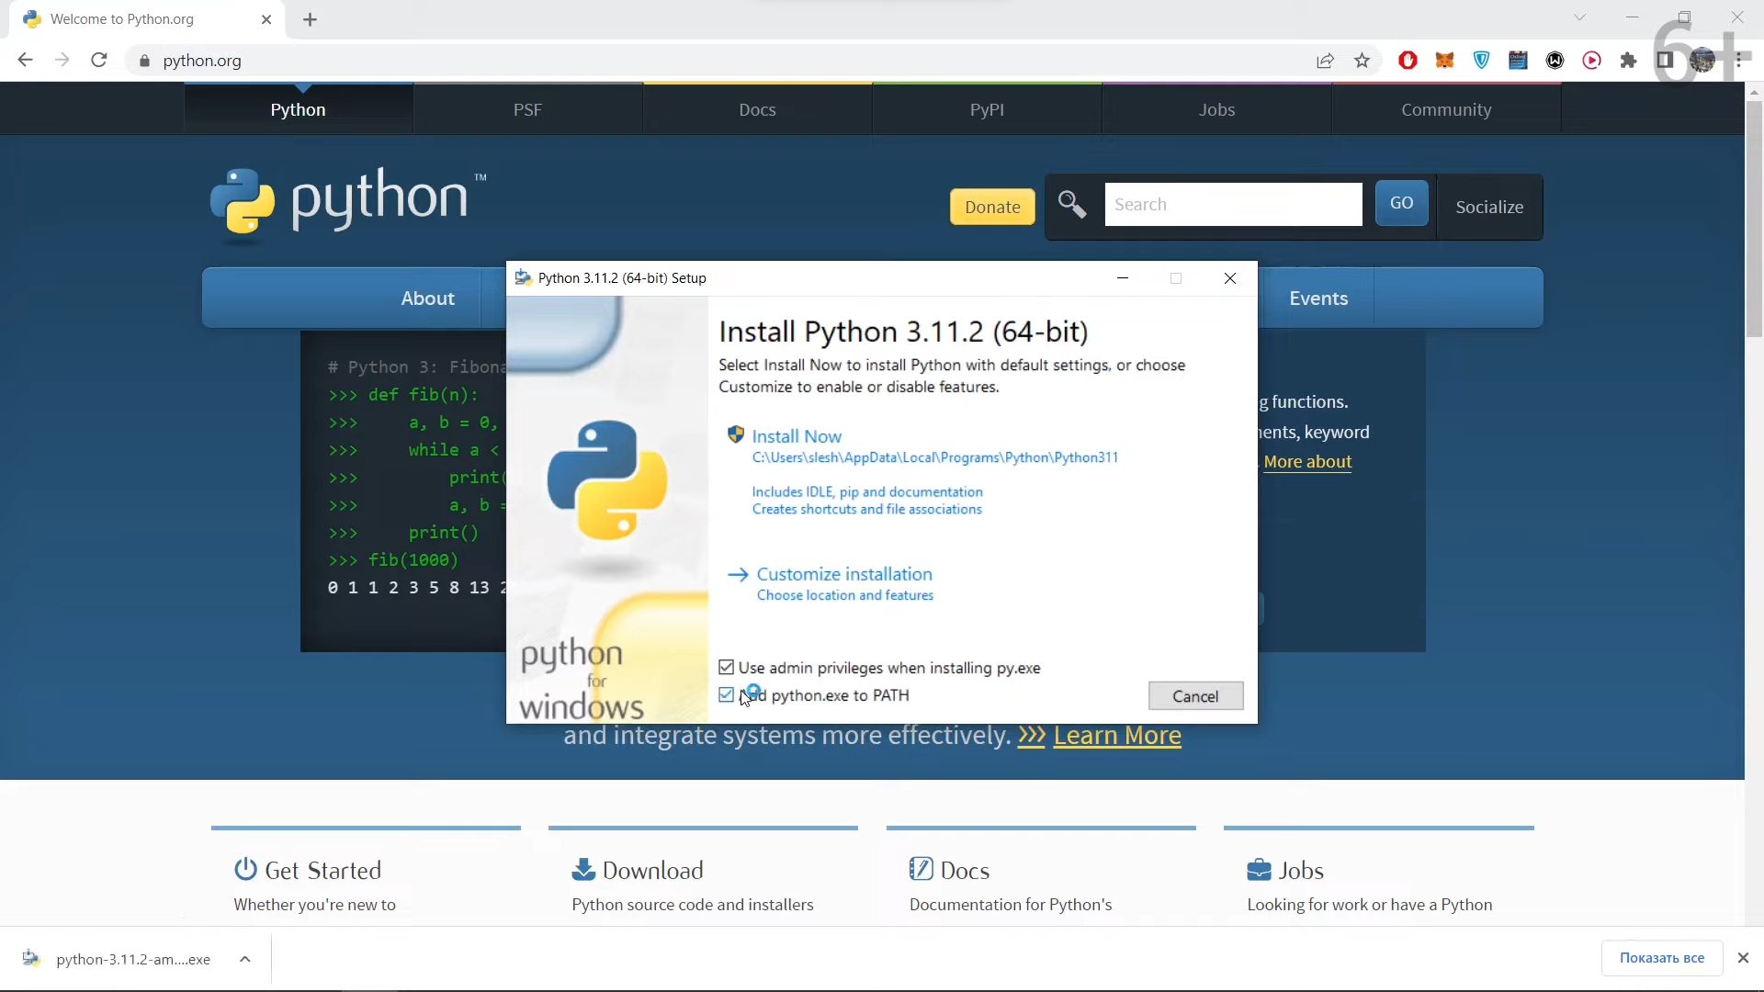Toggle 'Add python.exe to PATH' checkbox
This screenshot has height=992, width=1764.
click(726, 694)
